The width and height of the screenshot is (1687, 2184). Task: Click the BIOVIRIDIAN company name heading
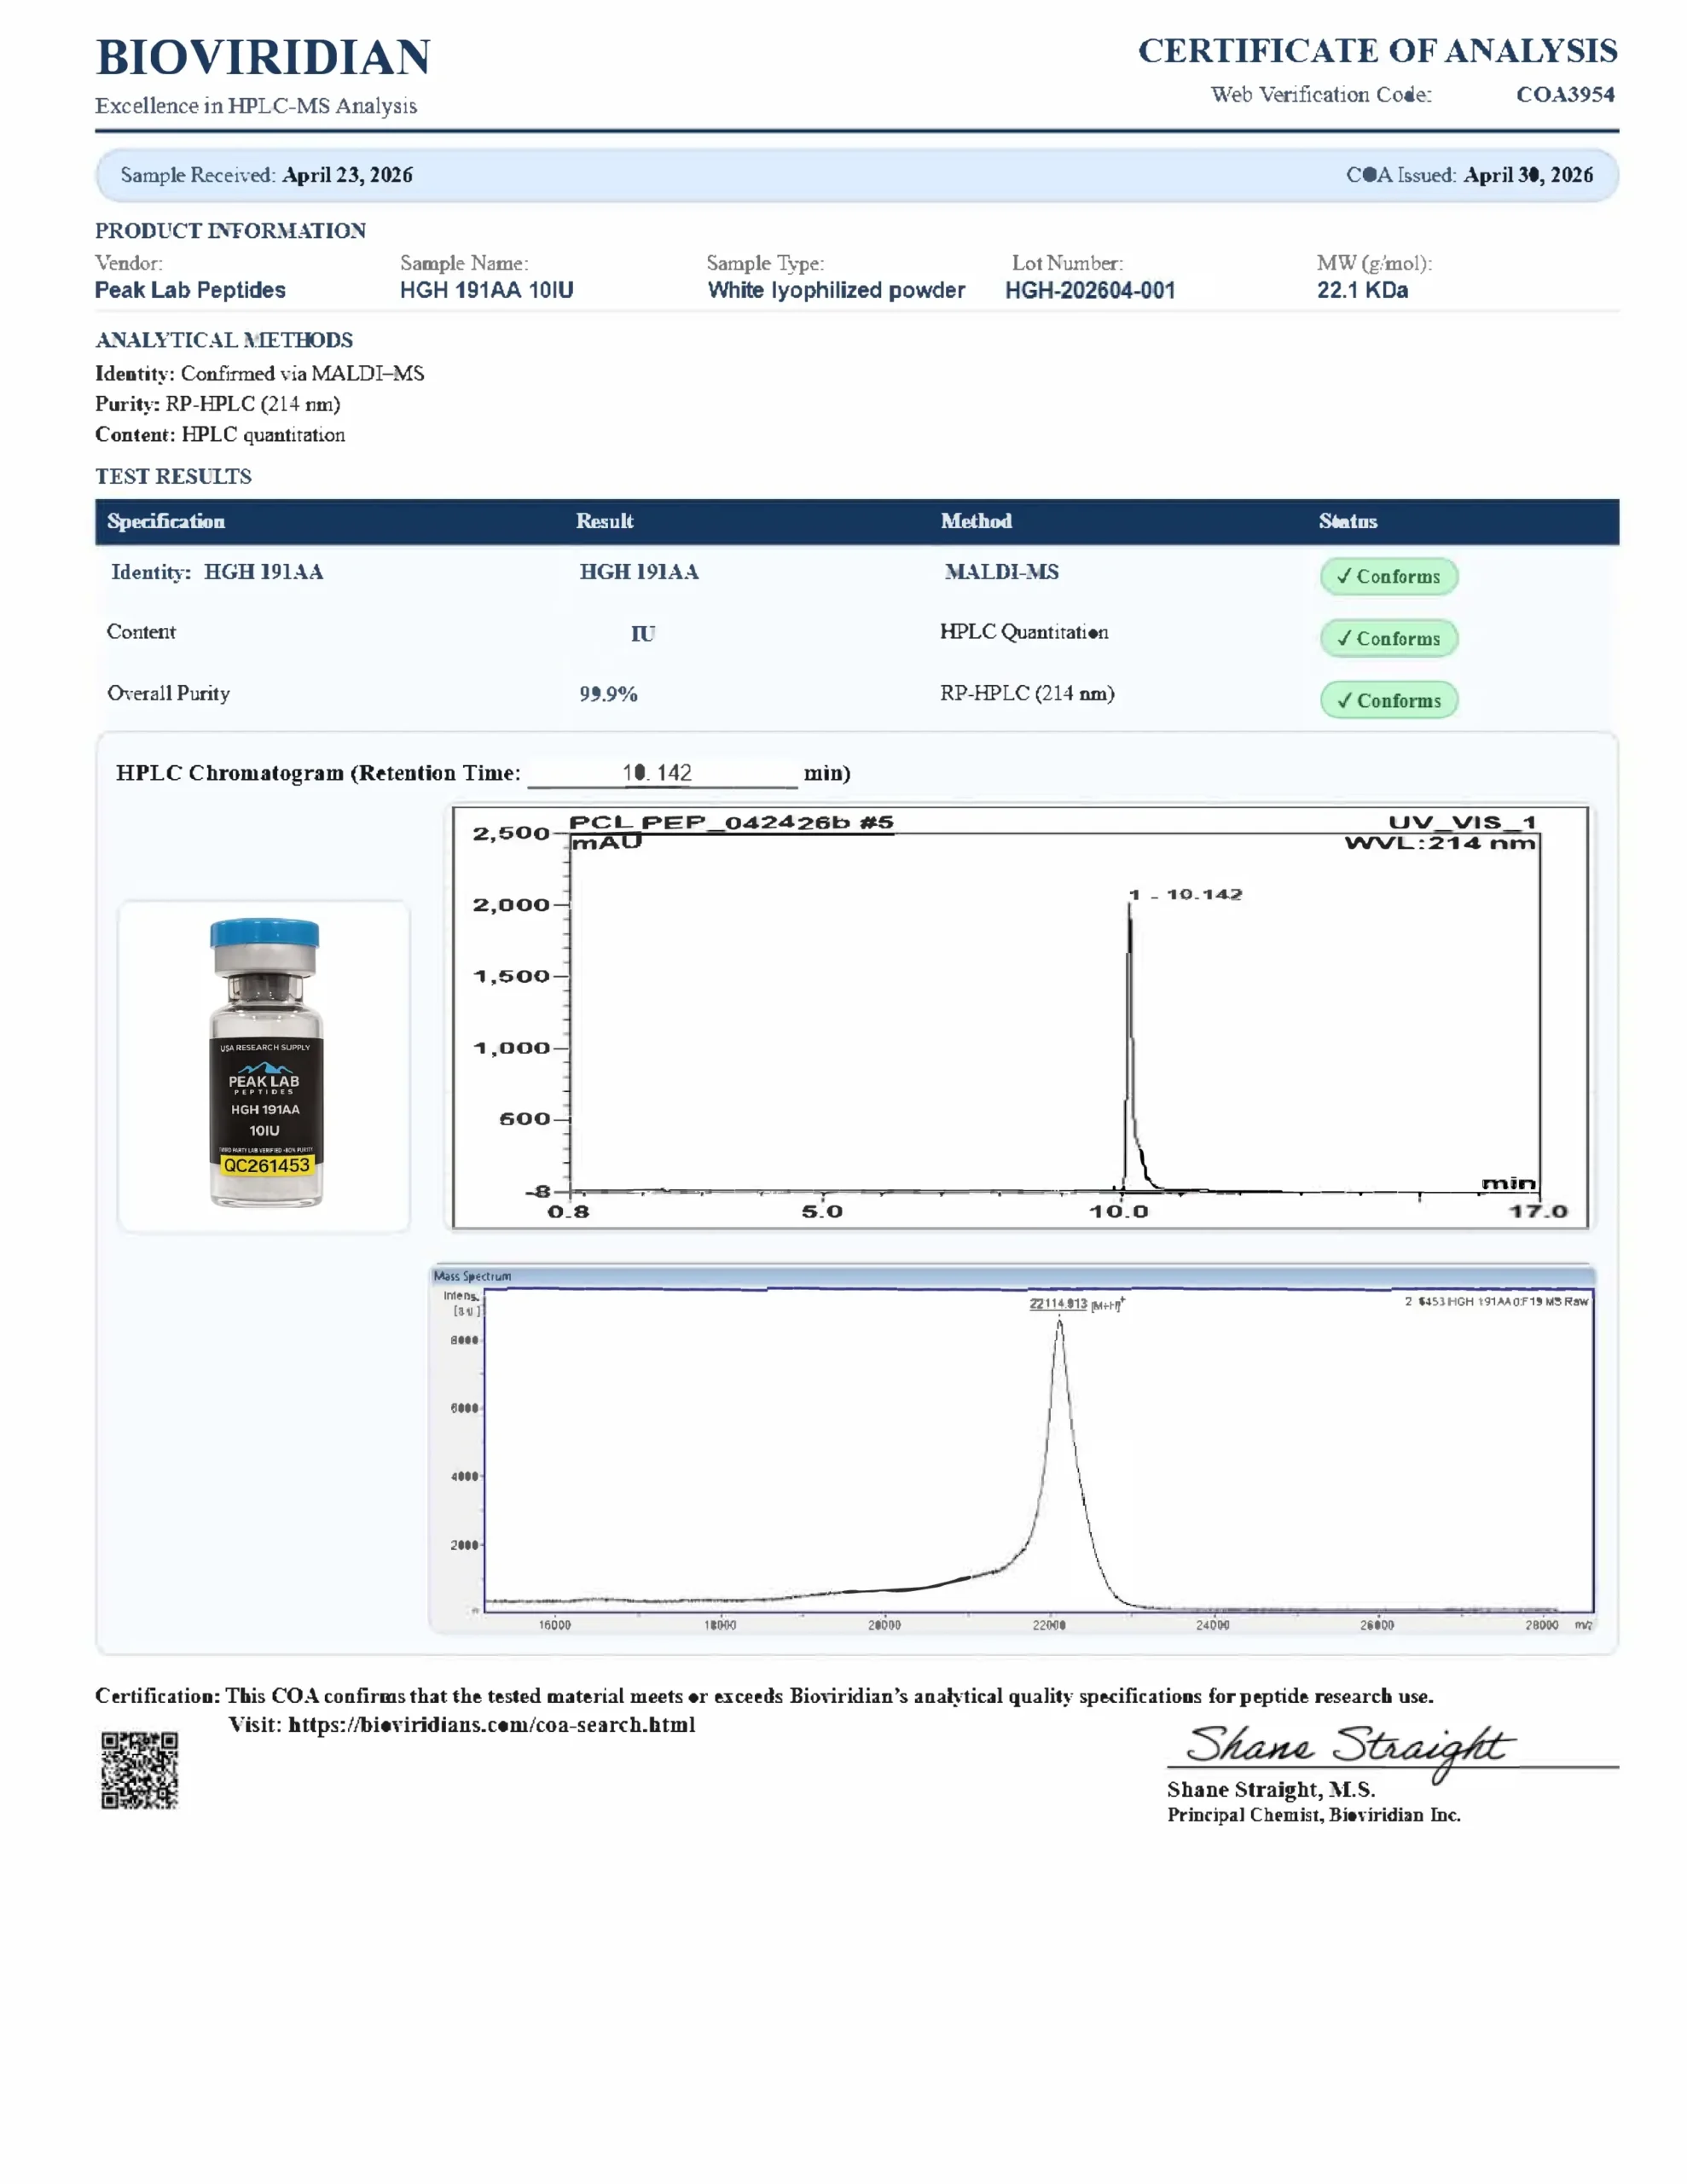click(263, 57)
